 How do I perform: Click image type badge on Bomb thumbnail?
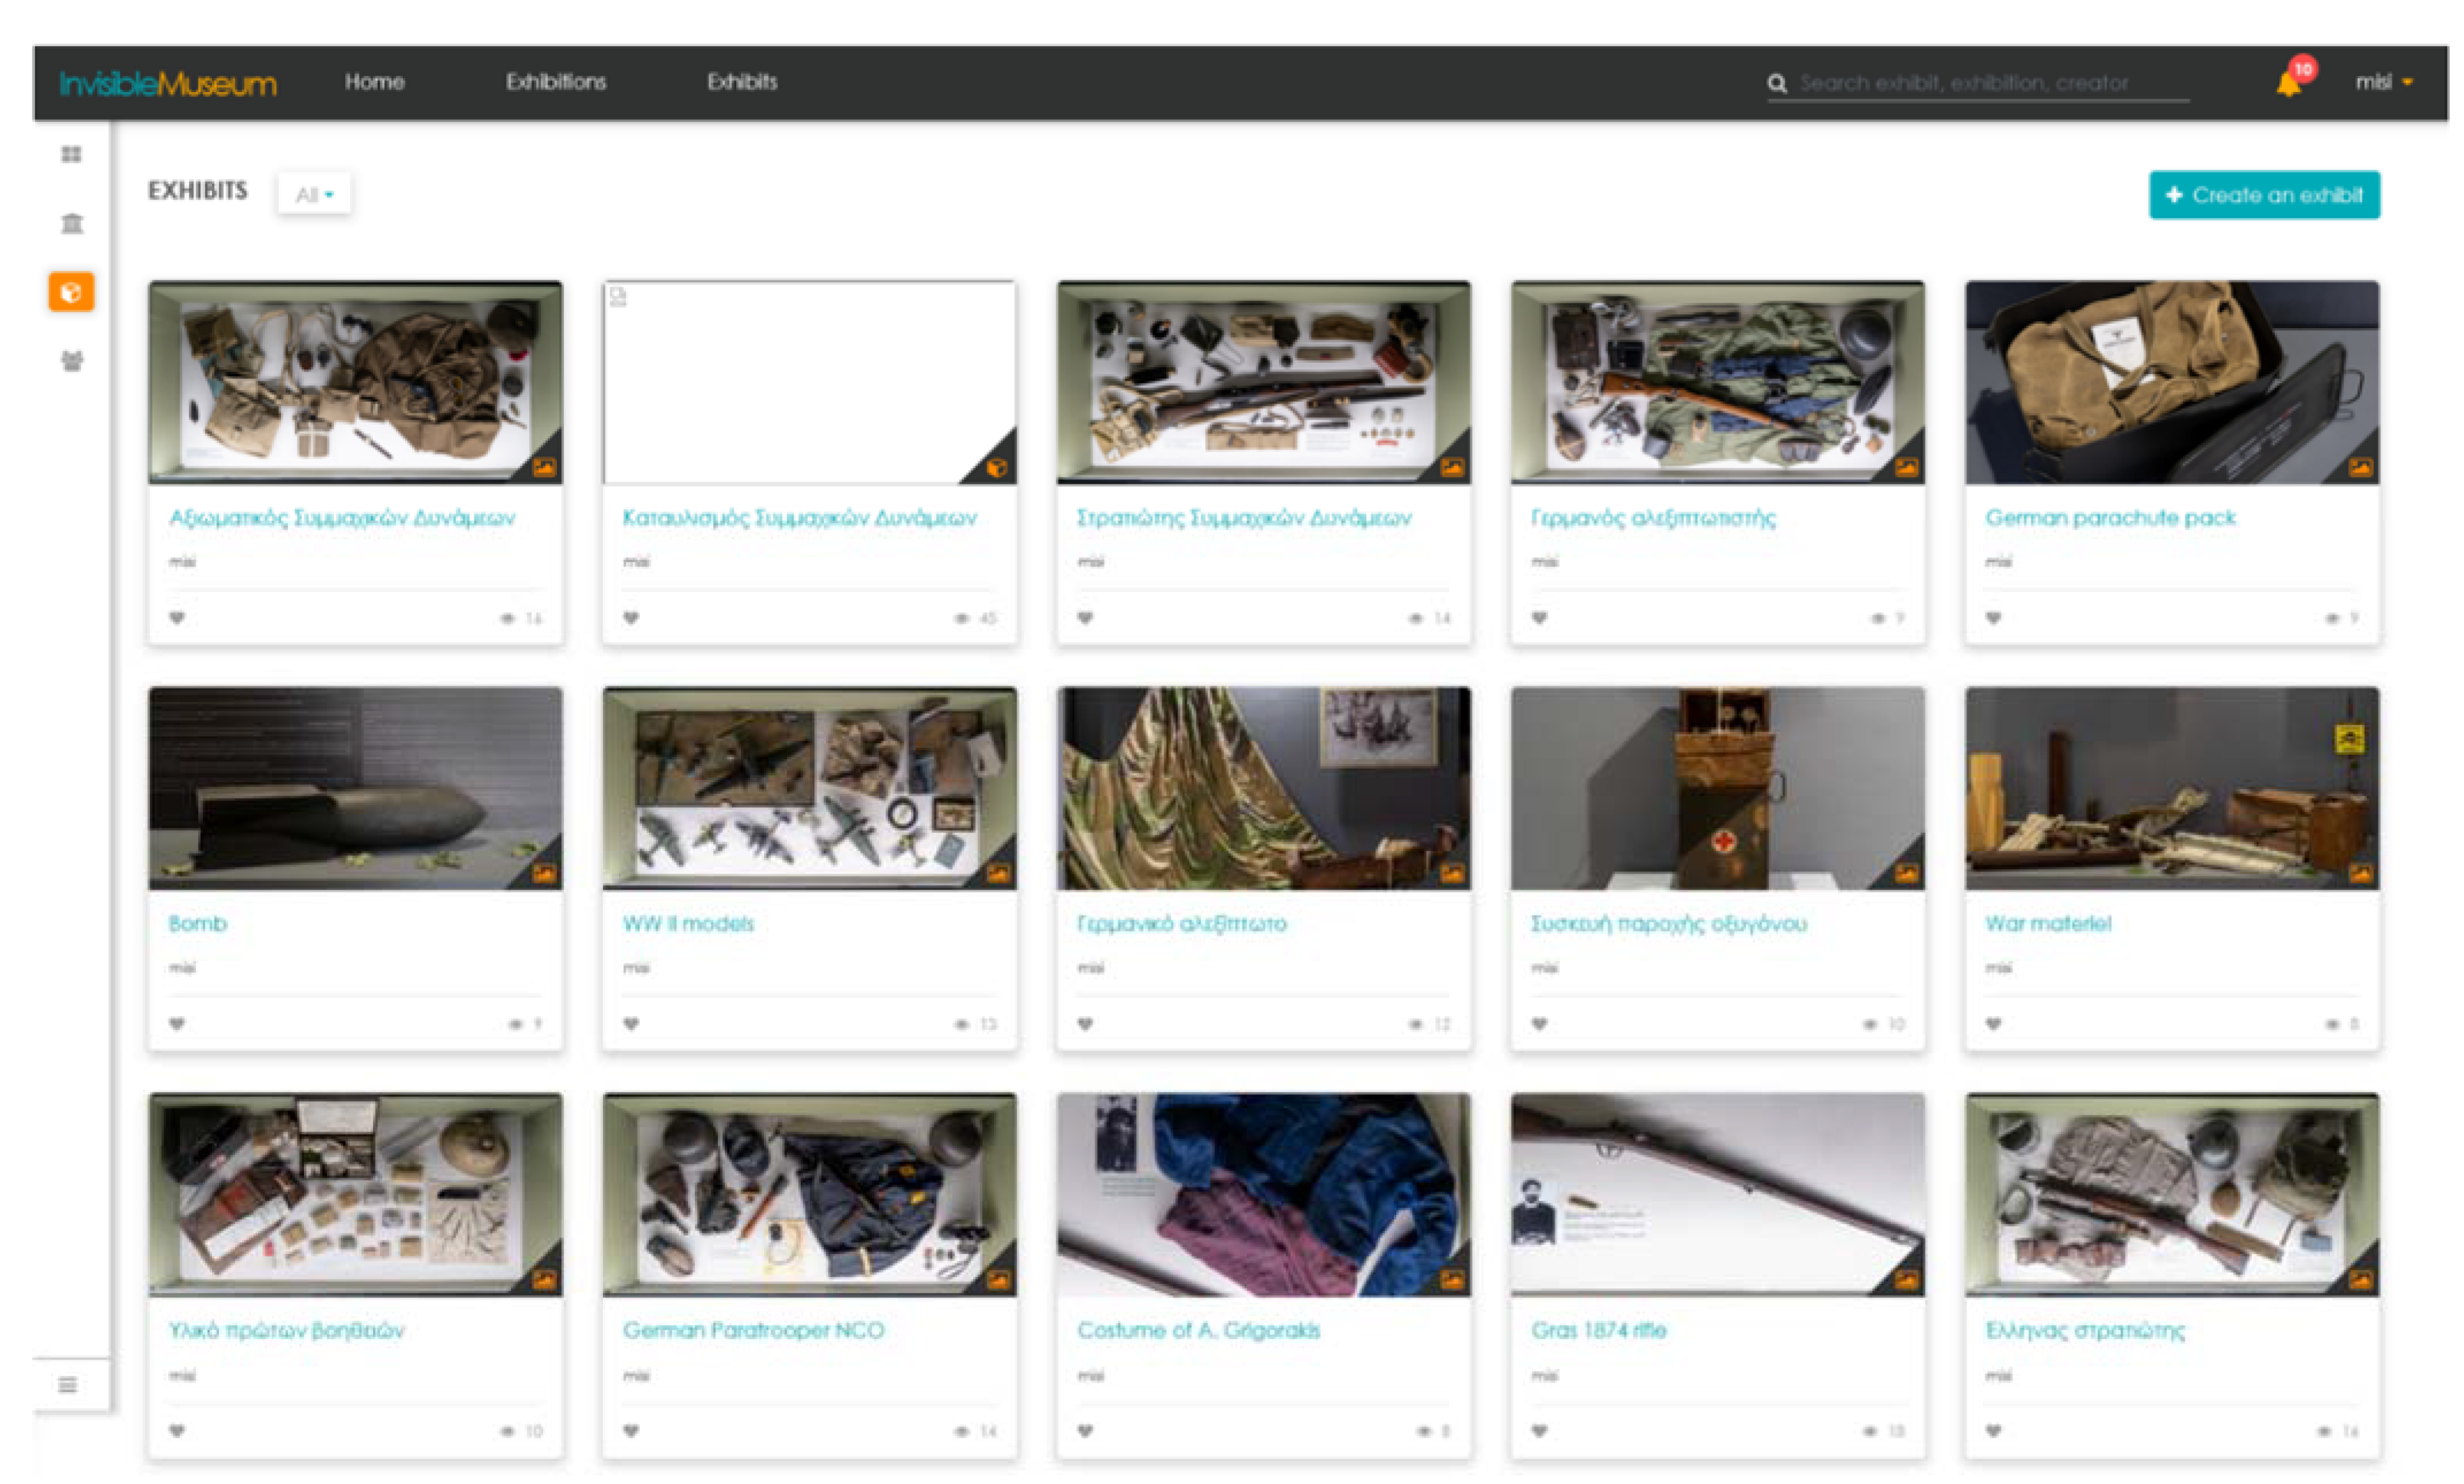(x=545, y=874)
